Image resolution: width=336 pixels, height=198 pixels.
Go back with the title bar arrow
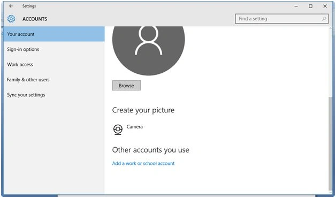click(x=11, y=6)
